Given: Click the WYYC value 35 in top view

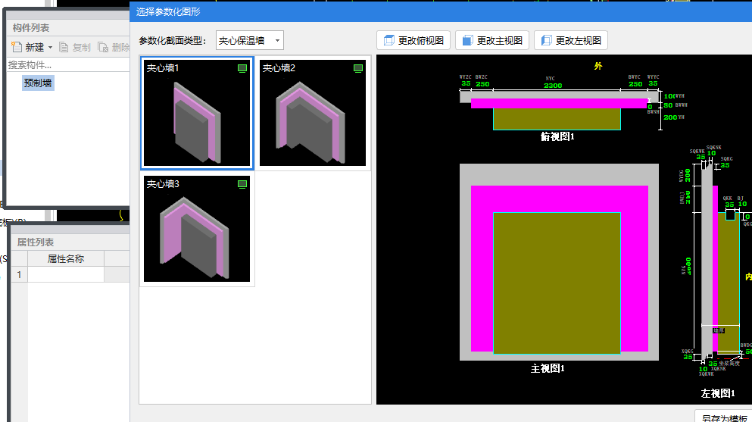Looking at the screenshot, I should [653, 83].
